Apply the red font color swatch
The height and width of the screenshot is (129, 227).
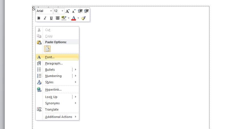[74, 18]
